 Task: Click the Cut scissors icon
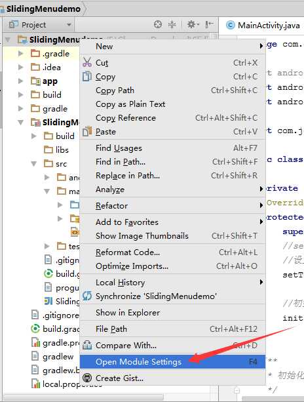pyautogui.click(x=87, y=62)
